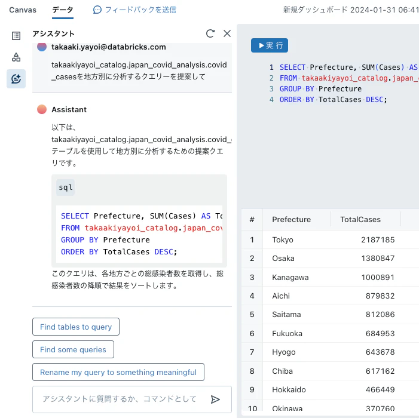Click the explanation text このクエリは
Viewport: 419px width, 418px height.
[137, 279]
